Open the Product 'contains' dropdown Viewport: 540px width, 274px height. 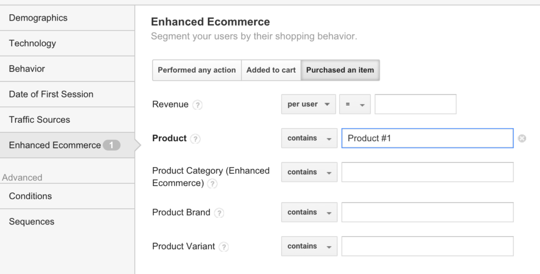tap(309, 139)
